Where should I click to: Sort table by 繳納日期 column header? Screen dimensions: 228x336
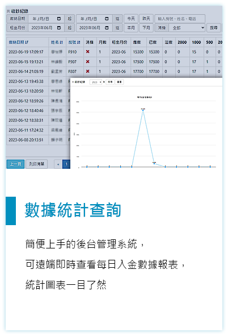(x=19, y=43)
